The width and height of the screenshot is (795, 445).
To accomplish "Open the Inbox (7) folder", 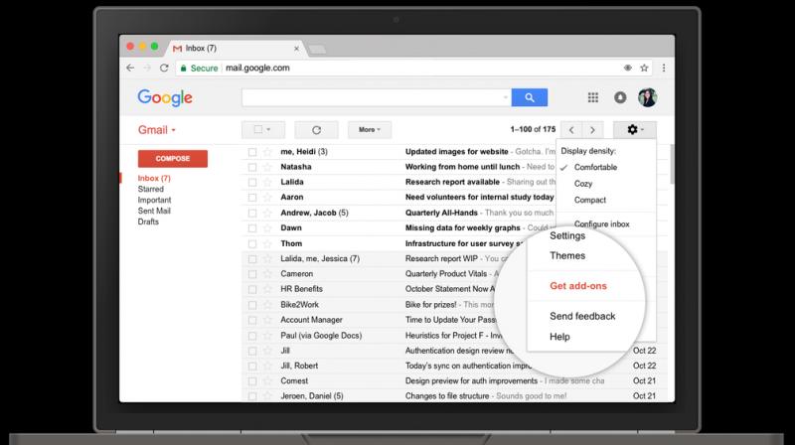I will point(154,178).
